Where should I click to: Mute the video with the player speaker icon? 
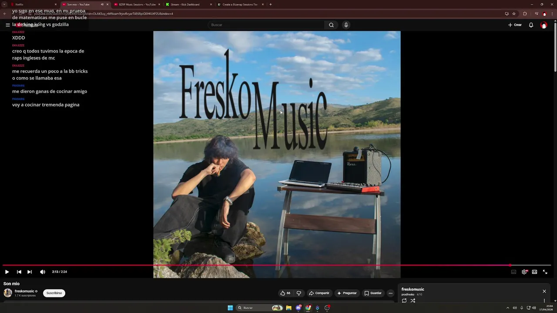click(x=43, y=272)
